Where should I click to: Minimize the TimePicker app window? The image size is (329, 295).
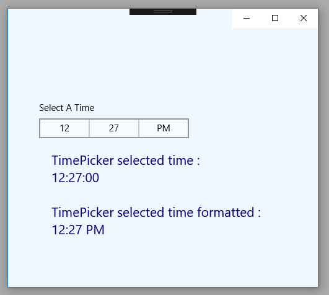pos(247,18)
